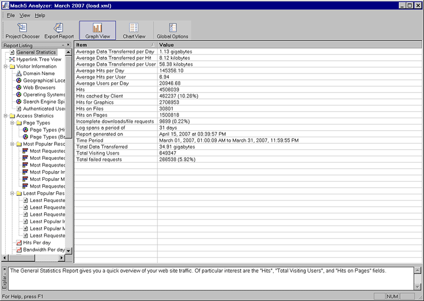Click the tree horizontal scrollbar thumb
Viewport: 424px width, 301px height.
[x=22, y=258]
